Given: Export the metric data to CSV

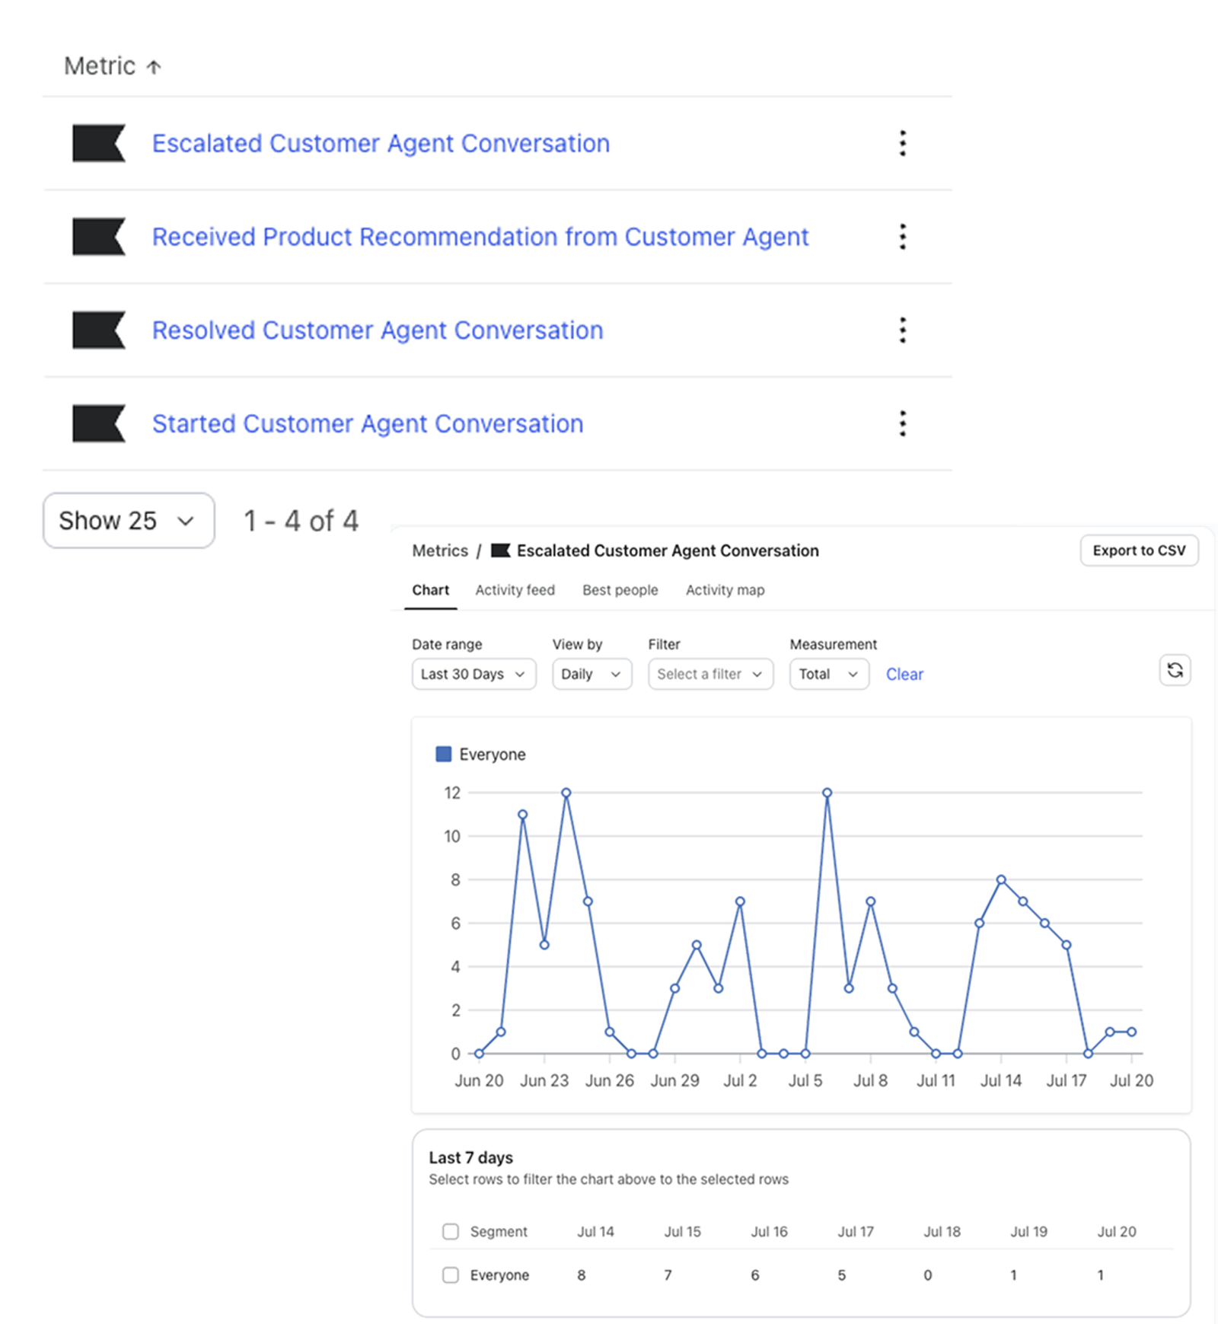Looking at the screenshot, I should point(1139,550).
